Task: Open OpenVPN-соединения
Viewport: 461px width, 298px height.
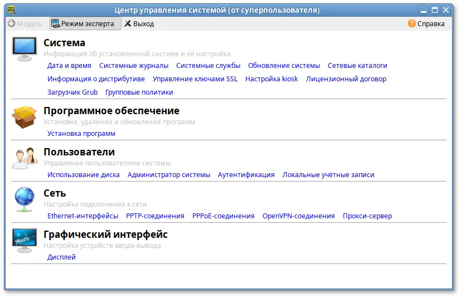Action: pos(299,216)
